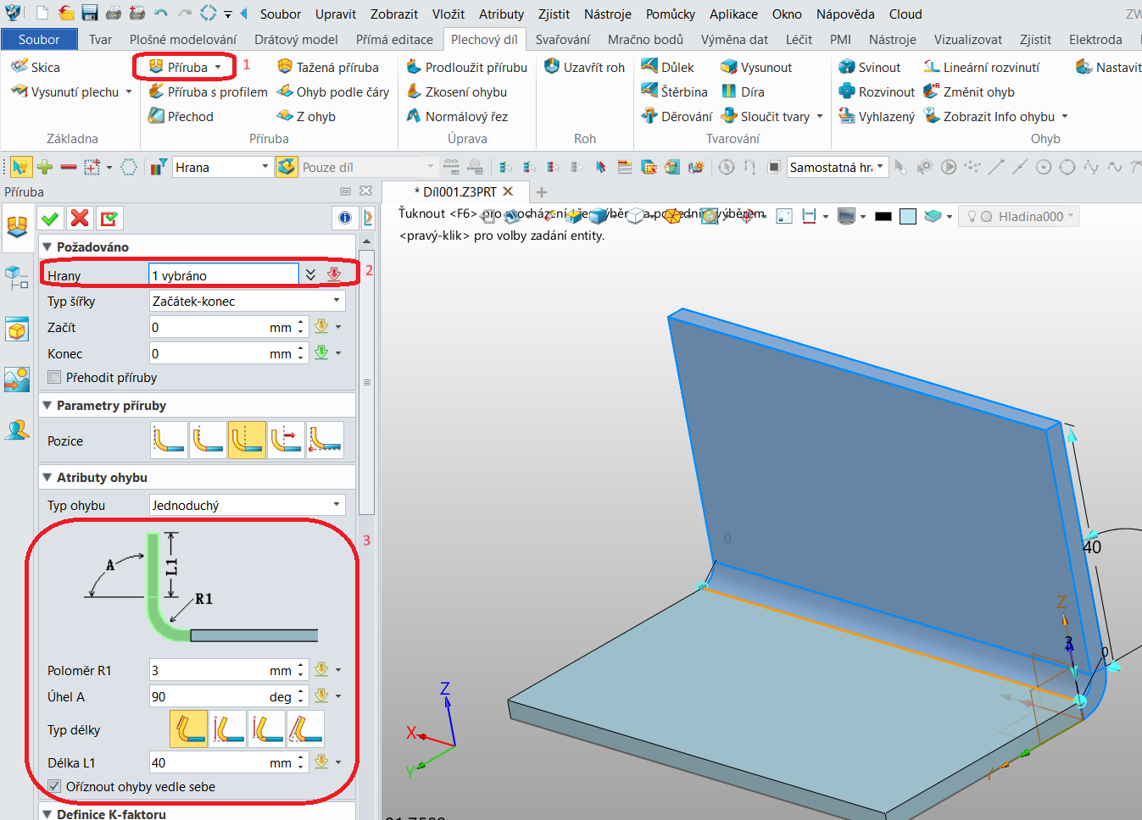1142x820 pixels.
Task: Expand the Definice K-faktoru section
Action: tap(47, 814)
